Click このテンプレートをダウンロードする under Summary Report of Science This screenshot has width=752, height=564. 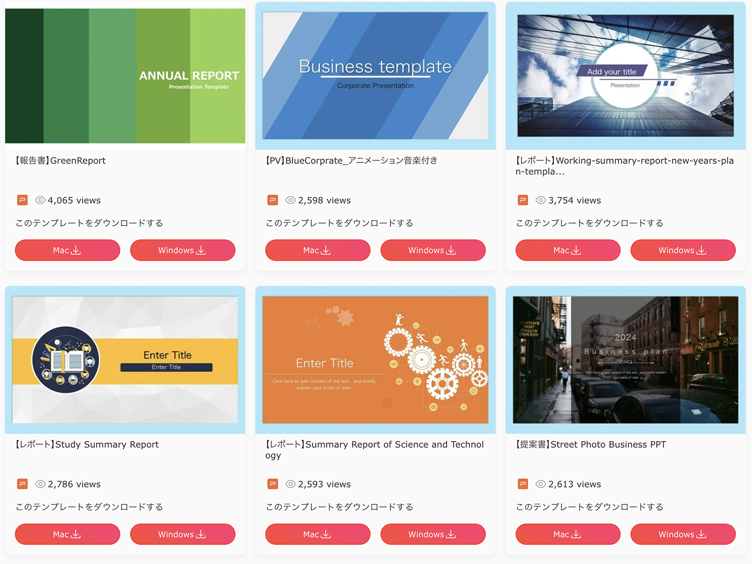point(340,507)
